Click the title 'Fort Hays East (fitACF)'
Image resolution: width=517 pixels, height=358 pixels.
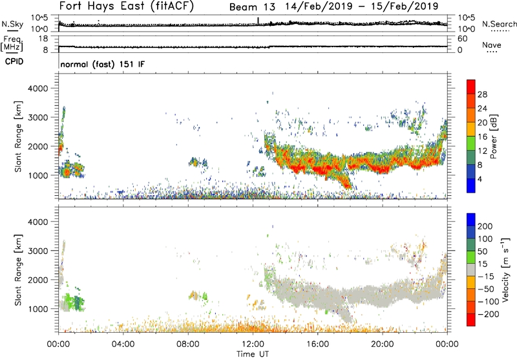pyautogui.click(x=126, y=6)
